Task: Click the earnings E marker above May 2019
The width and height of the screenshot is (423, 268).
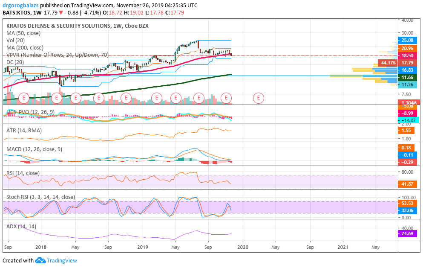Action: point(176,98)
